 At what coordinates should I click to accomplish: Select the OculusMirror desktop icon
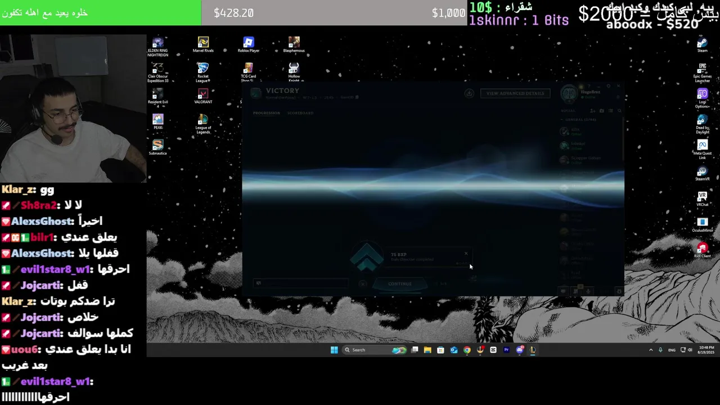coord(702,225)
